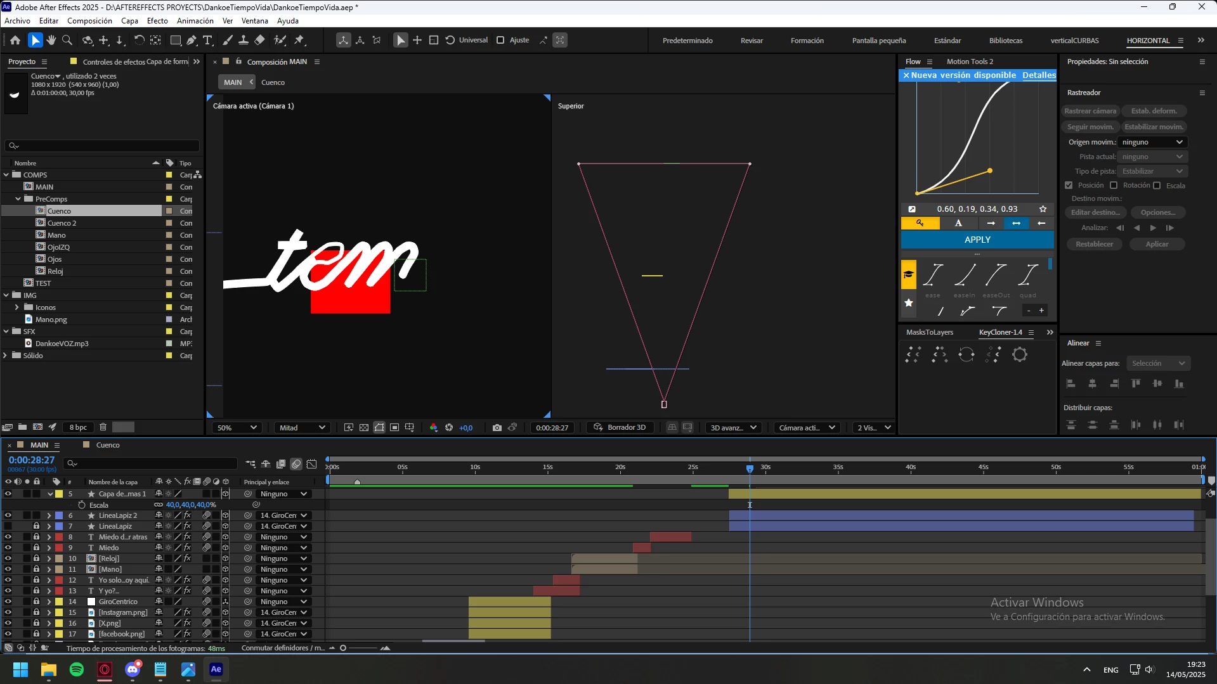
Task: Save current Flow curve with star icon
Action: [1043, 209]
